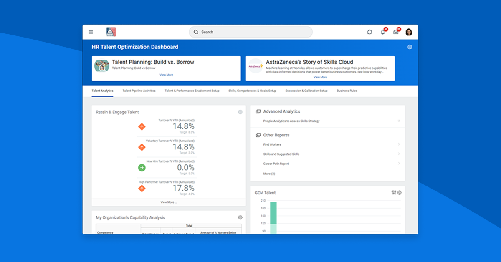Open the HR Talent Optimization Dashboard settings gear
Image resolution: width=501 pixels, height=262 pixels.
[410, 47]
